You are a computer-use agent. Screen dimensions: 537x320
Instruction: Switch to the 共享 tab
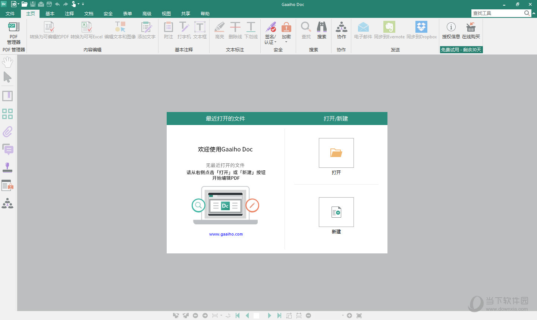tap(186, 13)
